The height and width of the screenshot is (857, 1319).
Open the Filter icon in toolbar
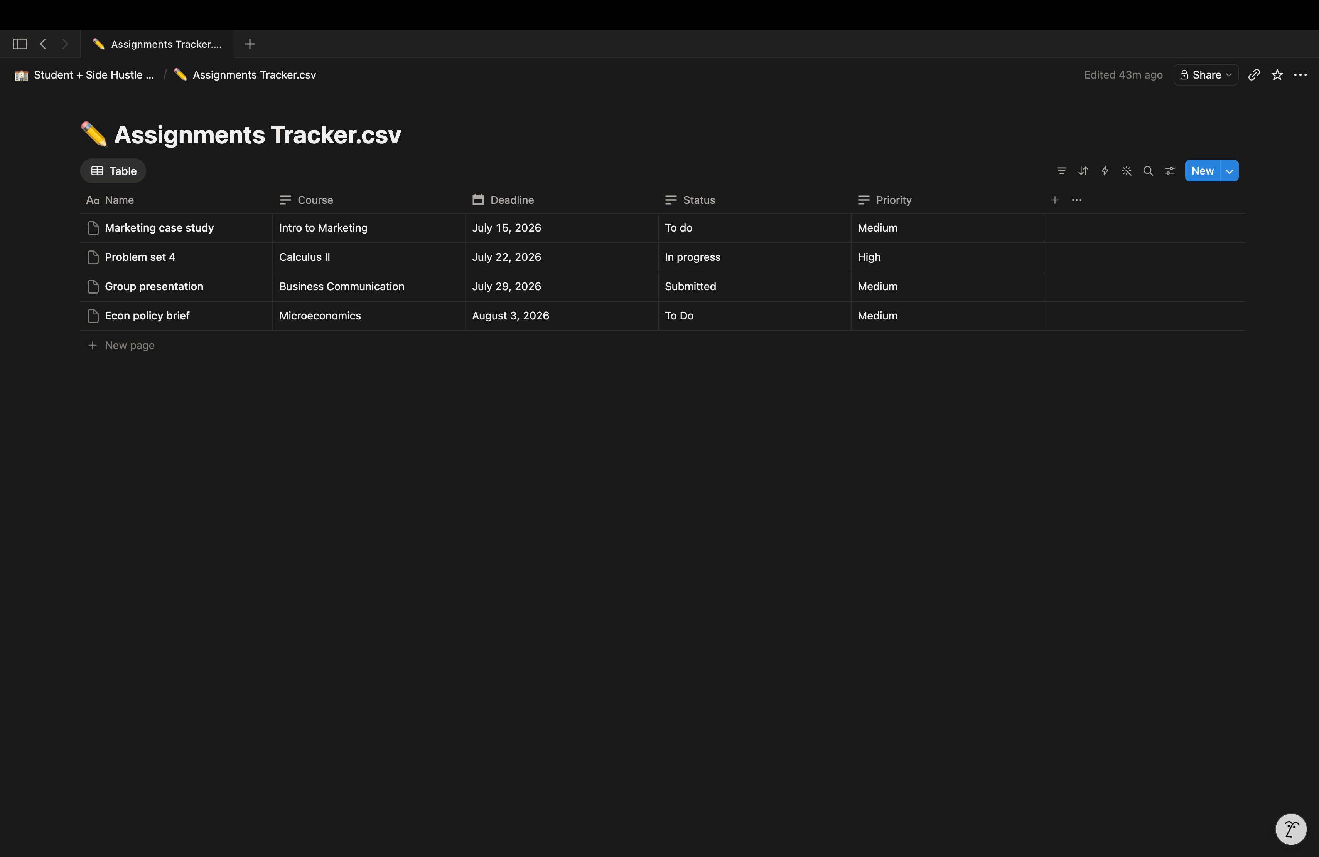coord(1061,171)
